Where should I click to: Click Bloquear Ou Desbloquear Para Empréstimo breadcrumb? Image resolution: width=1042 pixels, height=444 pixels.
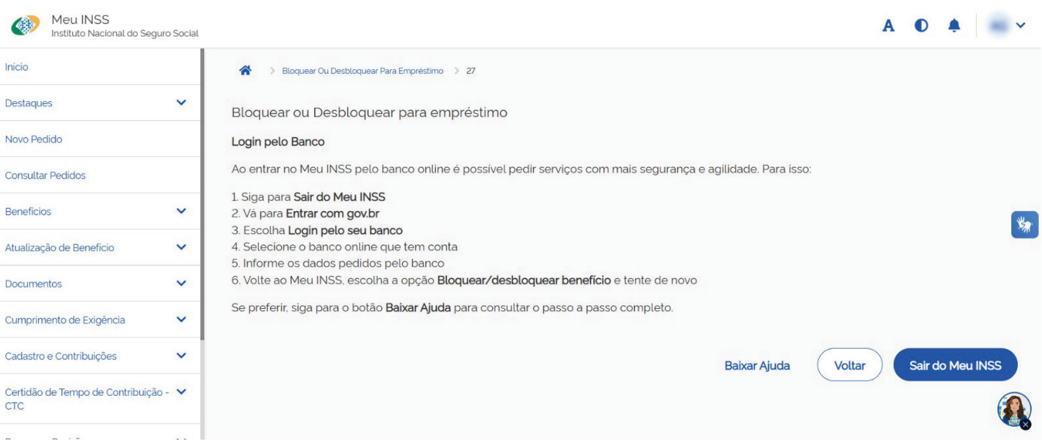pyautogui.click(x=362, y=71)
